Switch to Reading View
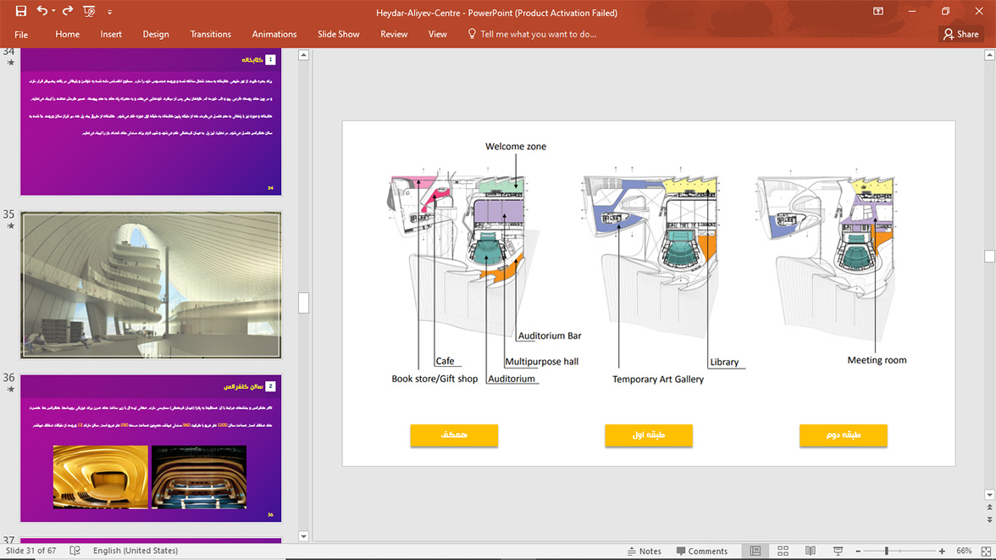The image size is (996, 560). tap(811, 551)
